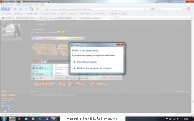This screenshot has width=194, height=121.
Task: Open the Warez bookmarks folder
Action: (x=61, y=14)
